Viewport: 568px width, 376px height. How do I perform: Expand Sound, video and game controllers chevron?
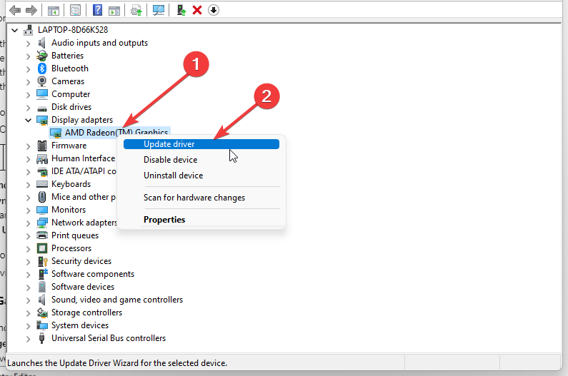29,300
